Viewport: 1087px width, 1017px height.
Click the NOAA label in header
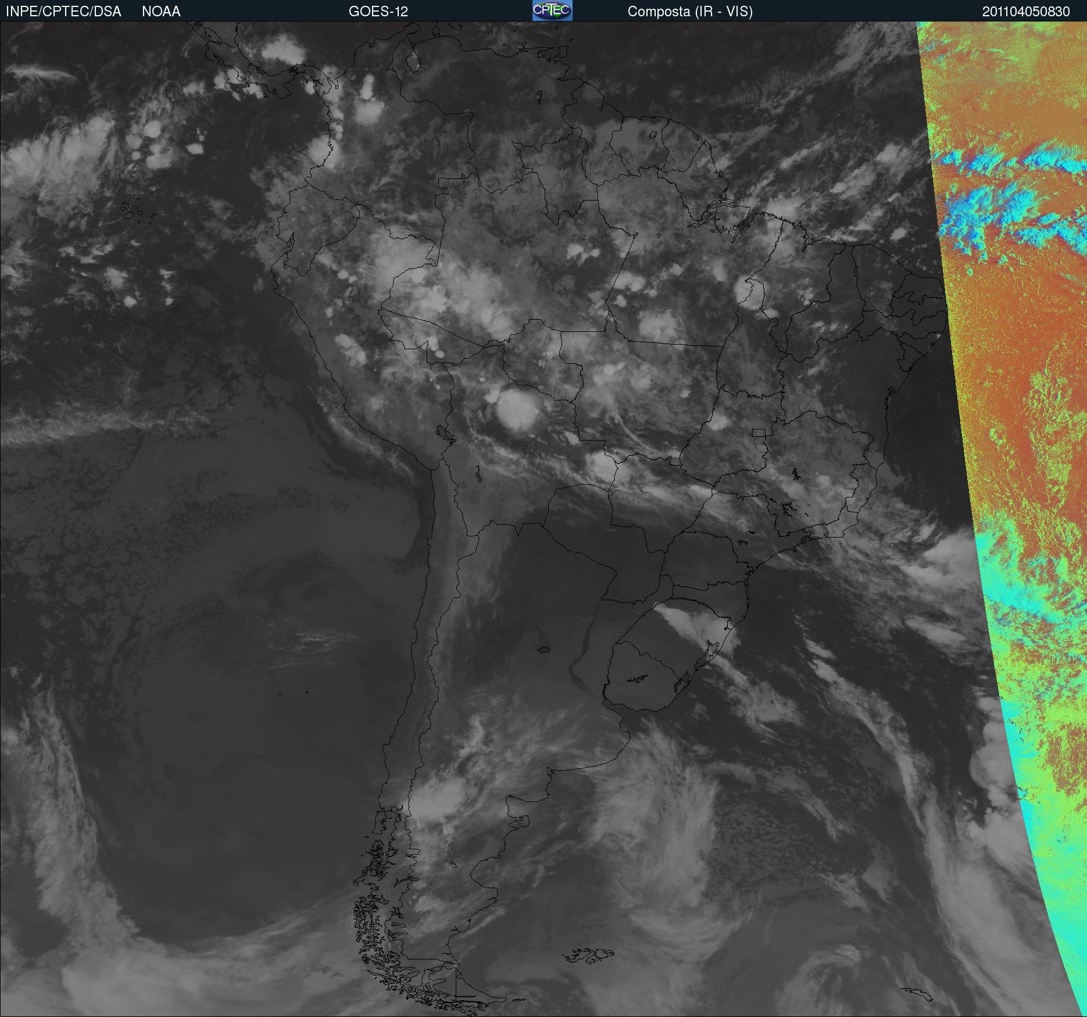tap(161, 12)
